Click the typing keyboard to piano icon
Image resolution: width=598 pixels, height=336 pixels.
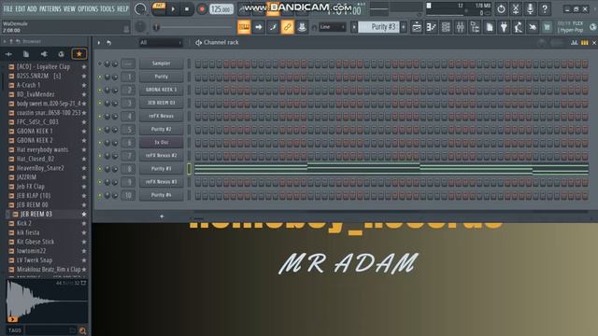pyautogui.click(x=244, y=27)
